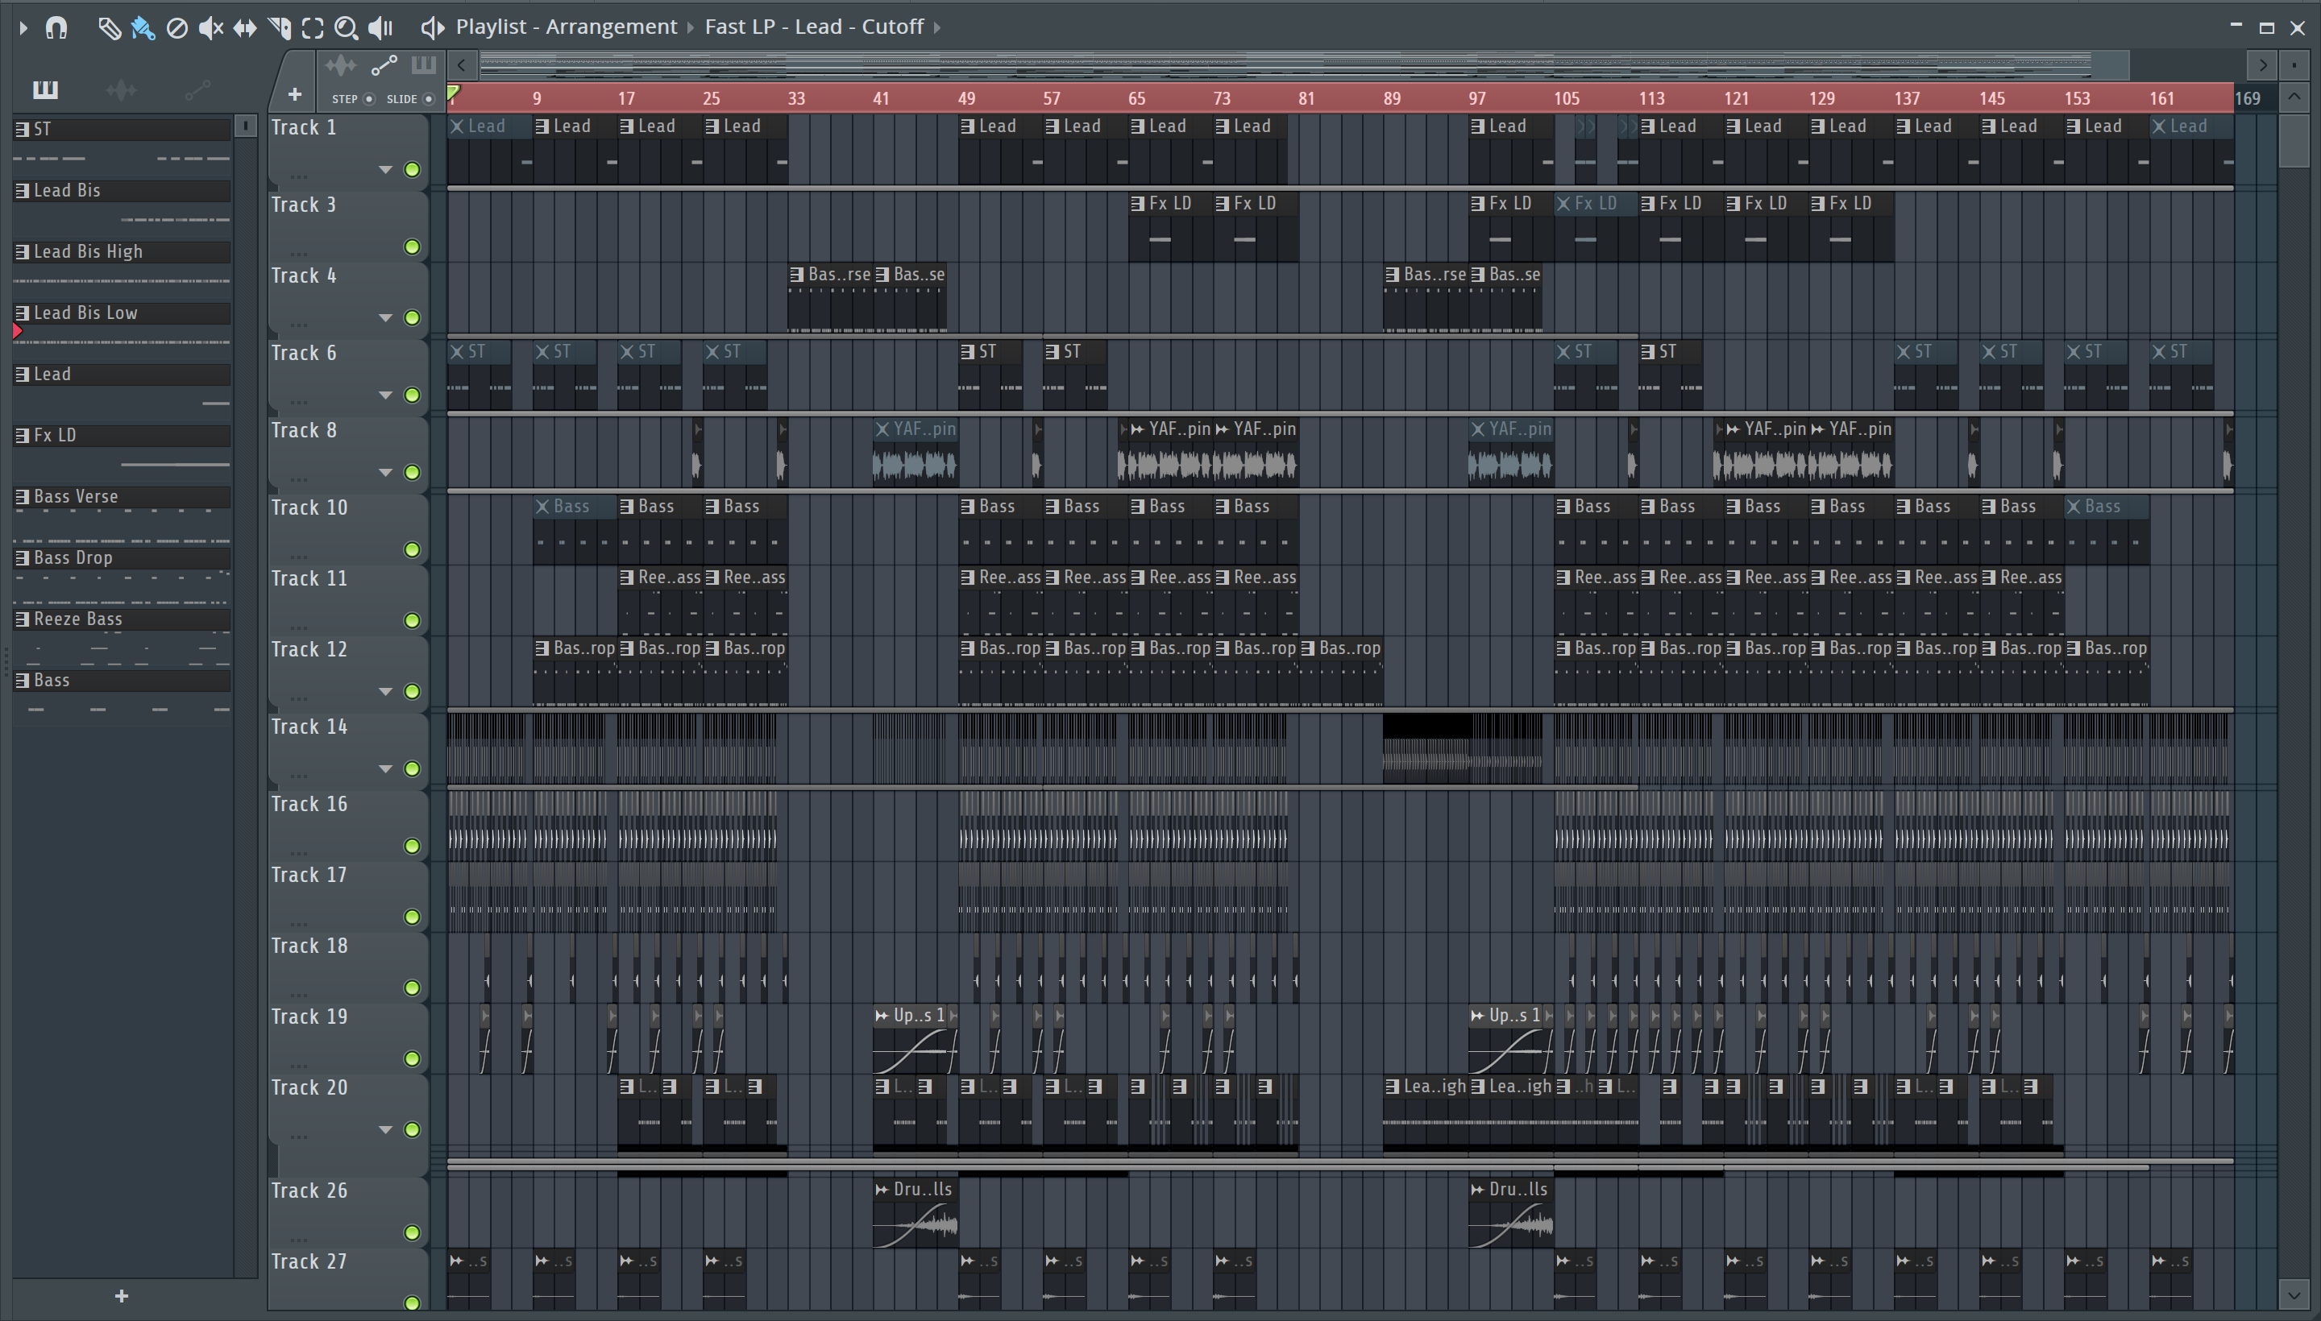
Task: Select the Paint brush tool
Action: 143,28
